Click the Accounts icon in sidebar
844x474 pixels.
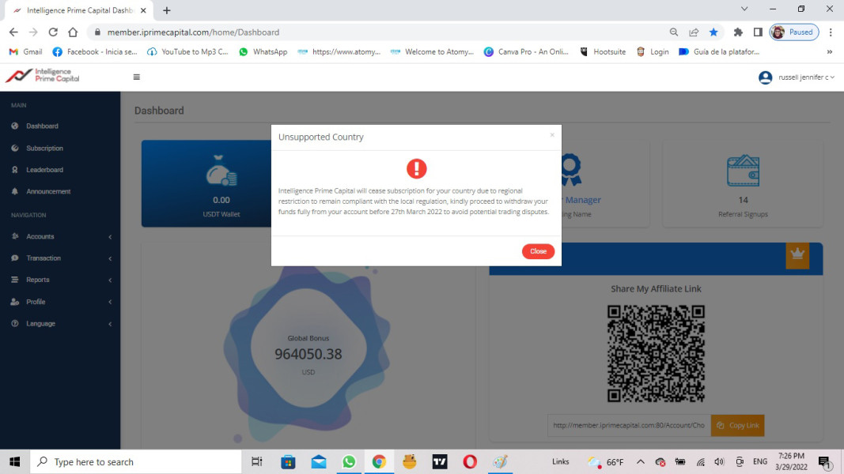pos(14,236)
